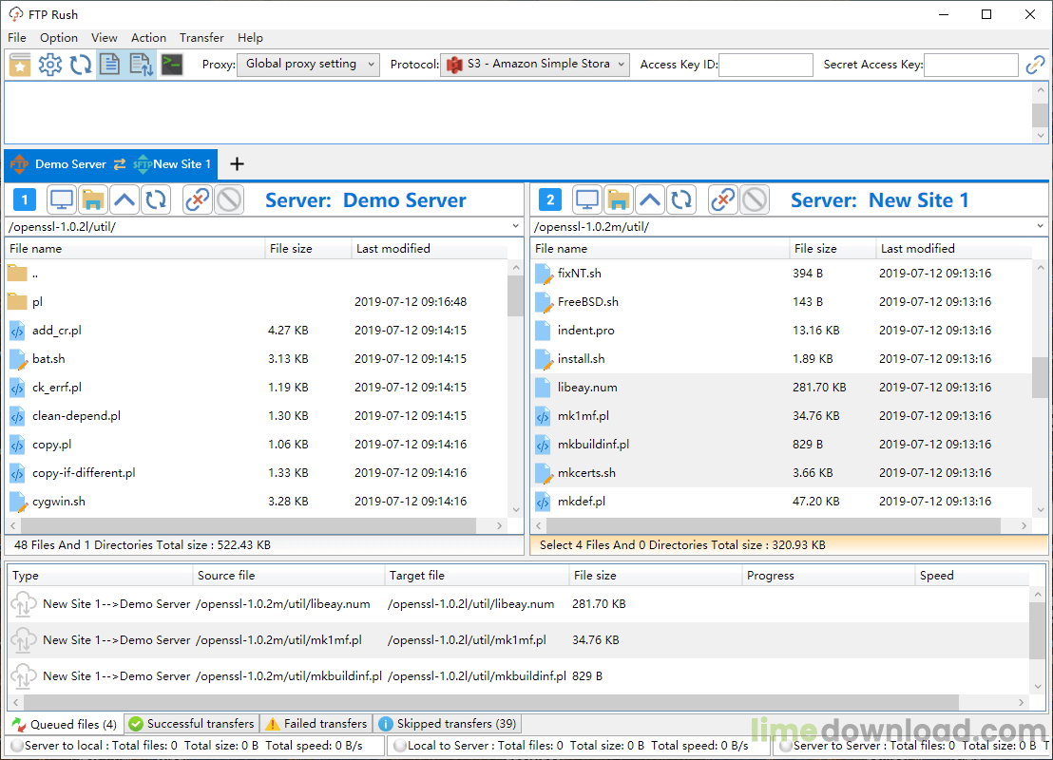Toggle the log document panel button
The image size is (1053, 760).
(110, 65)
